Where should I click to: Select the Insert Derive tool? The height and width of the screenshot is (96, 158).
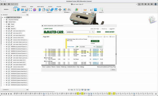coord(91,10)
